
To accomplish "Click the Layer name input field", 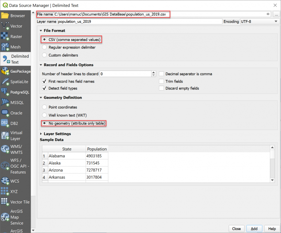I will [140, 22].
